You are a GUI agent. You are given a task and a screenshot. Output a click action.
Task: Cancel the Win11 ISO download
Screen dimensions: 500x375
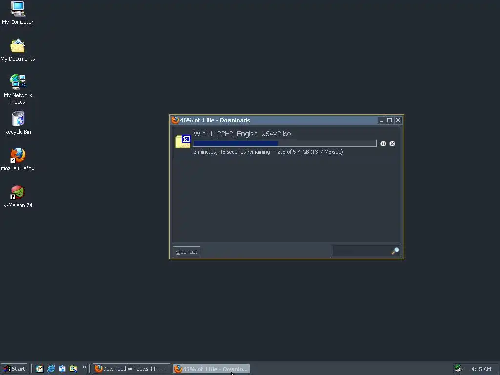(x=392, y=144)
